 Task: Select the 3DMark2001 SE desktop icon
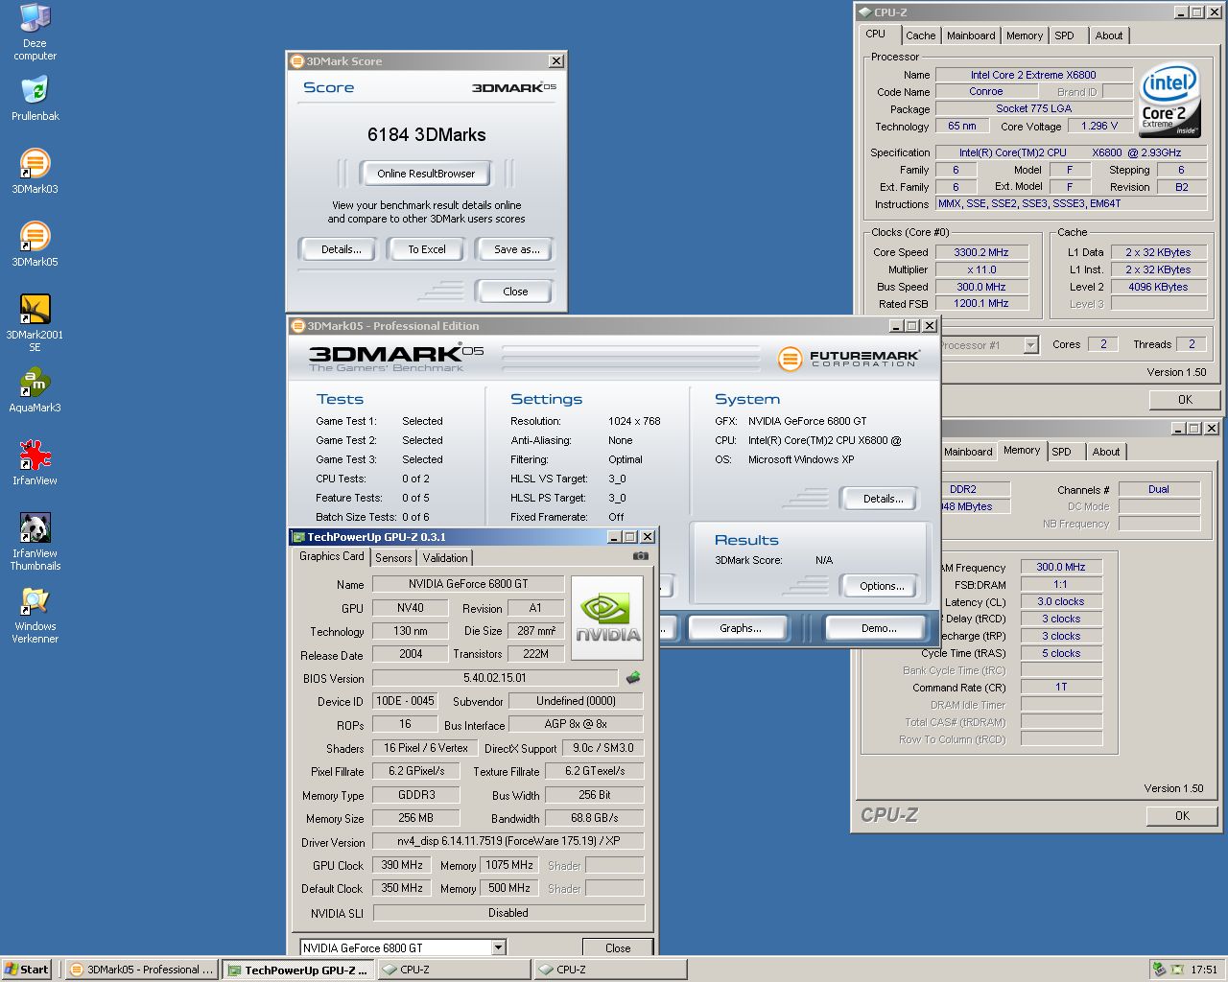(35, 323)
